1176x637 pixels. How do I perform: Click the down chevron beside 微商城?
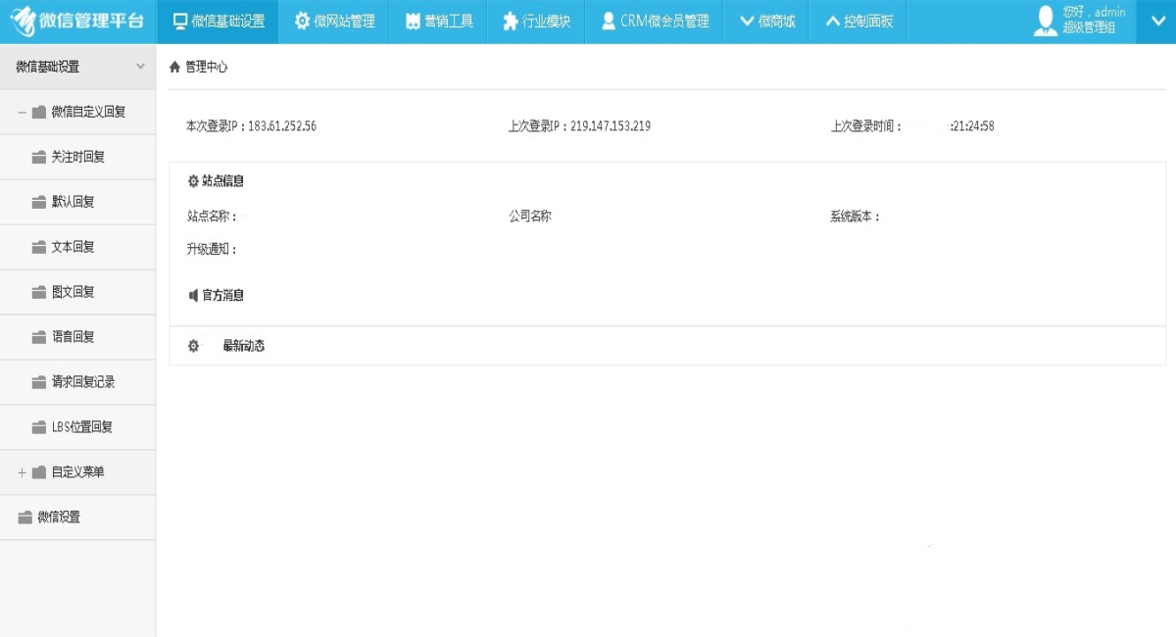[747, 21]
